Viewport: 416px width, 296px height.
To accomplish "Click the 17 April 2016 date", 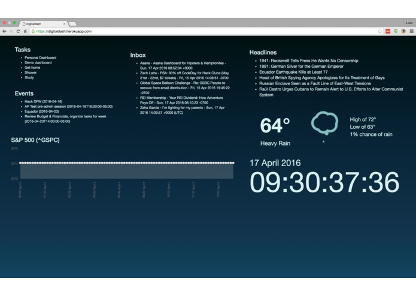I will (x=275, y=163).
